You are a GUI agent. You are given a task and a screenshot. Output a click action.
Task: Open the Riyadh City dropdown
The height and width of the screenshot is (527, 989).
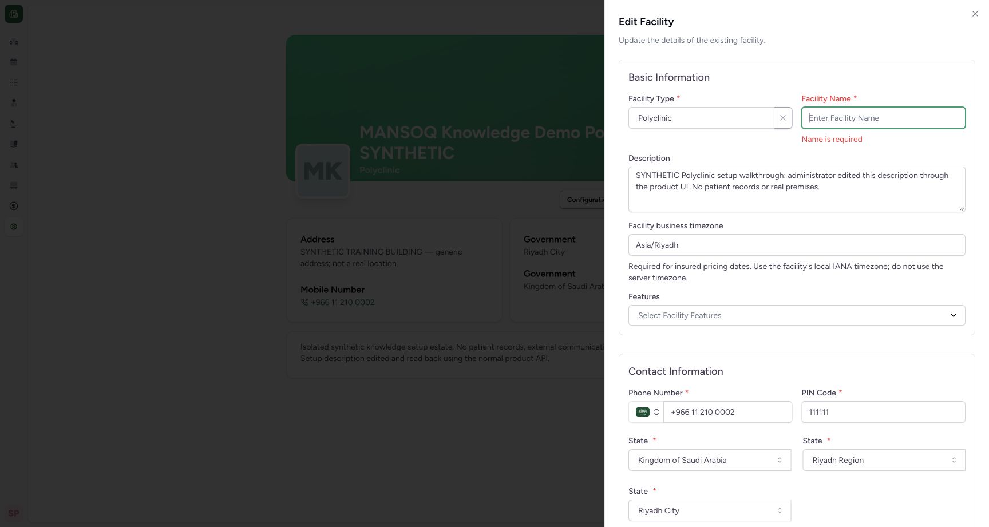[x=710, y=510]
